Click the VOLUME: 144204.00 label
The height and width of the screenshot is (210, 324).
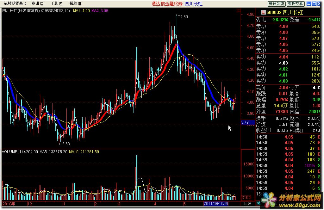(20, 152)
